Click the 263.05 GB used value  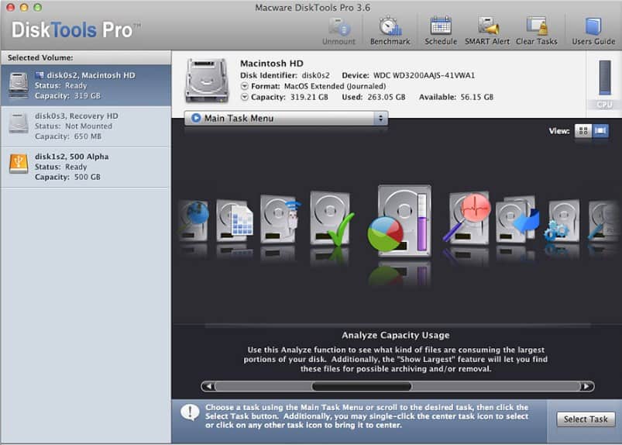[386, 97]
